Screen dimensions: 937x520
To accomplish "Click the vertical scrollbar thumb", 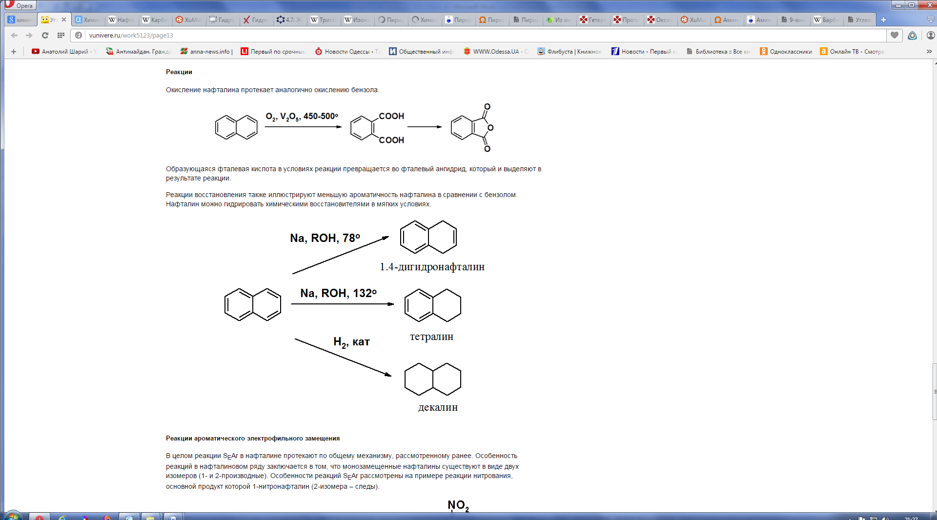I will (935, 391).
